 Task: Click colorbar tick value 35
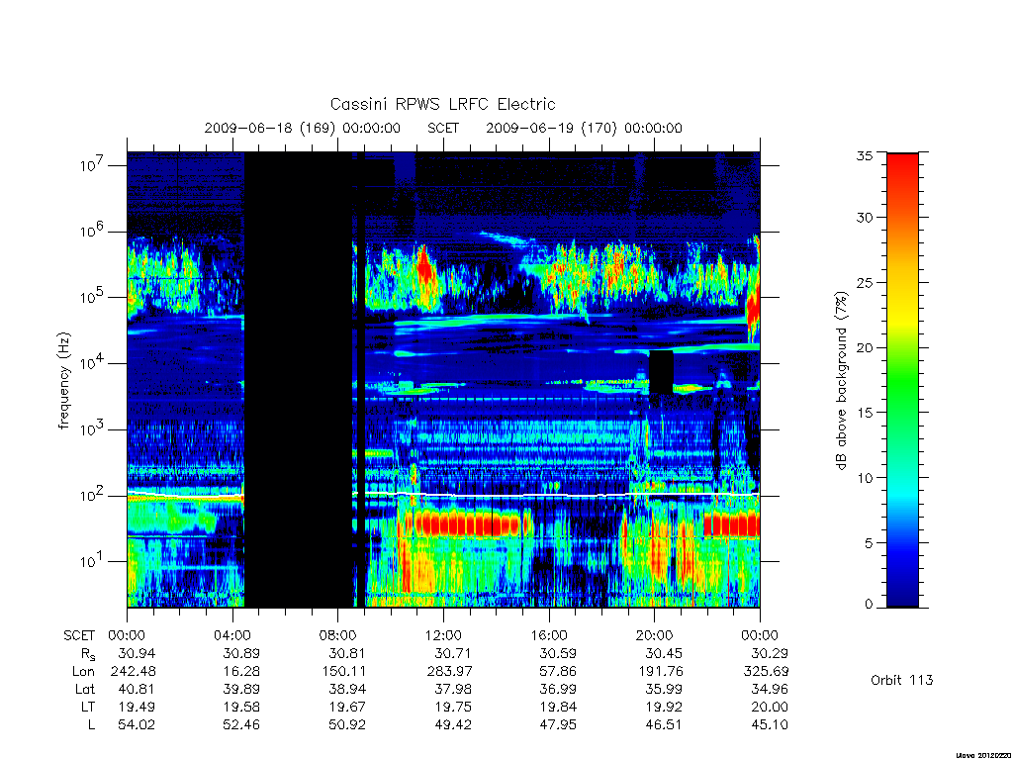864,155
